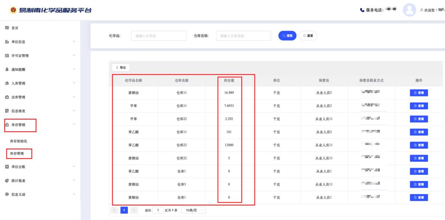Click the 单位信息 sidebar icon

click(x=7, y=42)
